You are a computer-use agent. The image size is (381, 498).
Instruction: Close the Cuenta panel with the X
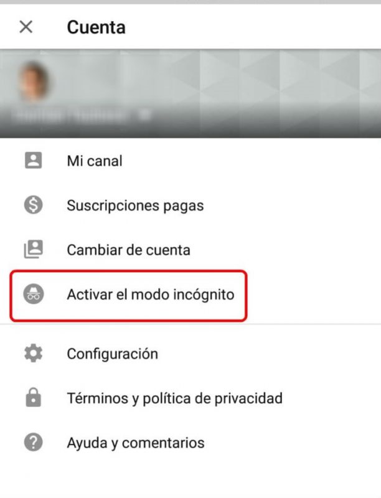[26, 27]
